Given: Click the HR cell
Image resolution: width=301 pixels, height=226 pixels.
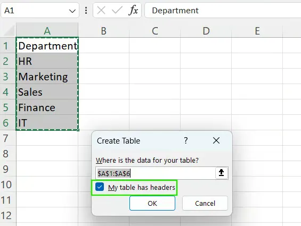Looking at the screenshot, I should (47, 61).
